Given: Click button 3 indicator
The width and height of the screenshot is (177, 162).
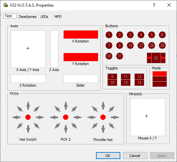Looking at the screenshot, I should click(130, 35).
